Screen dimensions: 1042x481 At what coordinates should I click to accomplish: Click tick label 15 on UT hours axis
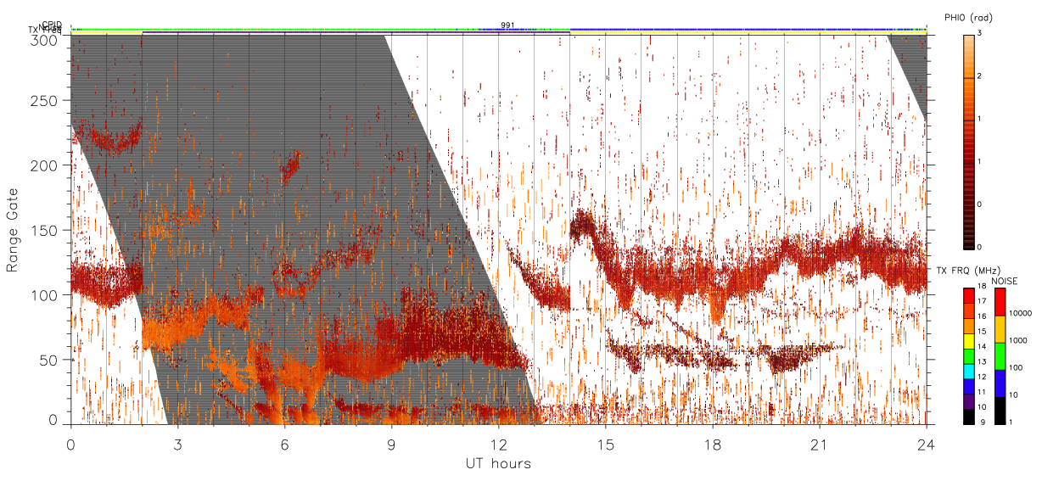click(605, 445)
